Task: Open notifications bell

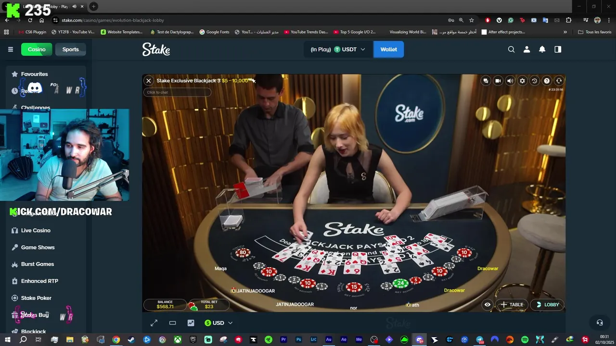Action: [542, 49]
